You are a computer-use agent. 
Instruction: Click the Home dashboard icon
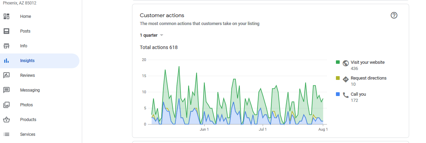6,16
